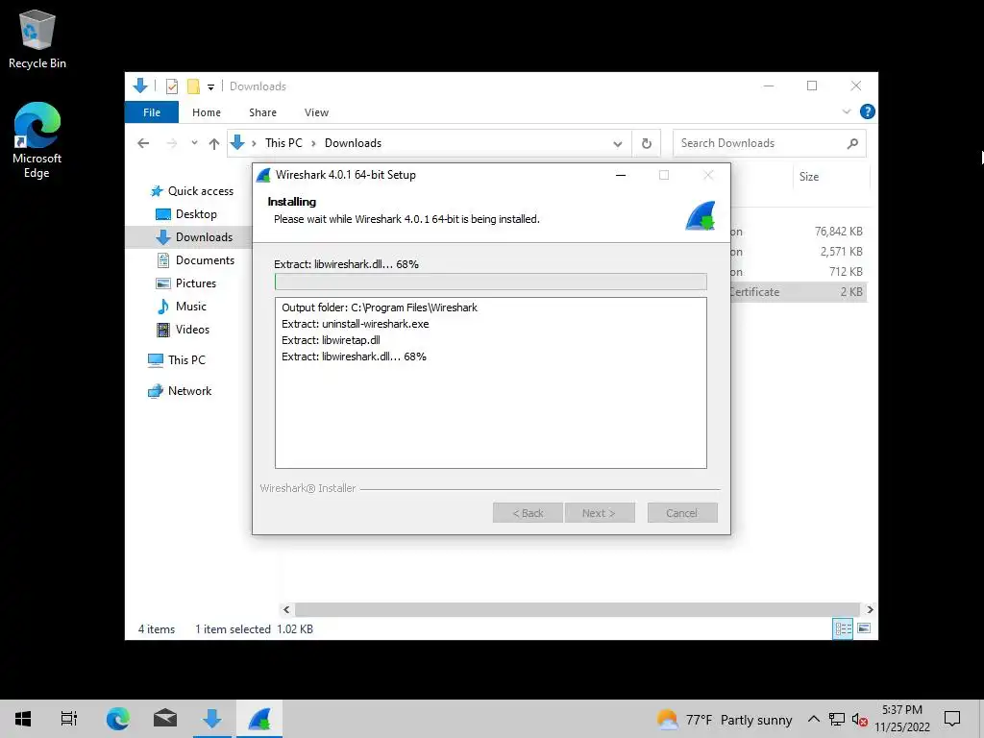Select the file row sized 76,842 KB
Screen dimensions: 984x738
point(799,232)
